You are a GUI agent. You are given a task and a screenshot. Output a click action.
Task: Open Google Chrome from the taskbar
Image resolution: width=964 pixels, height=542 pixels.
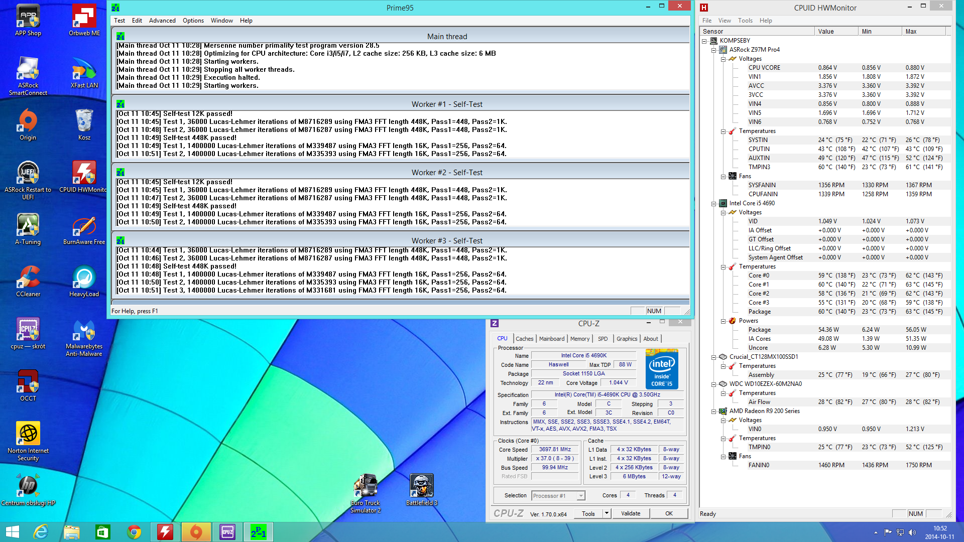tap(134, 532)
